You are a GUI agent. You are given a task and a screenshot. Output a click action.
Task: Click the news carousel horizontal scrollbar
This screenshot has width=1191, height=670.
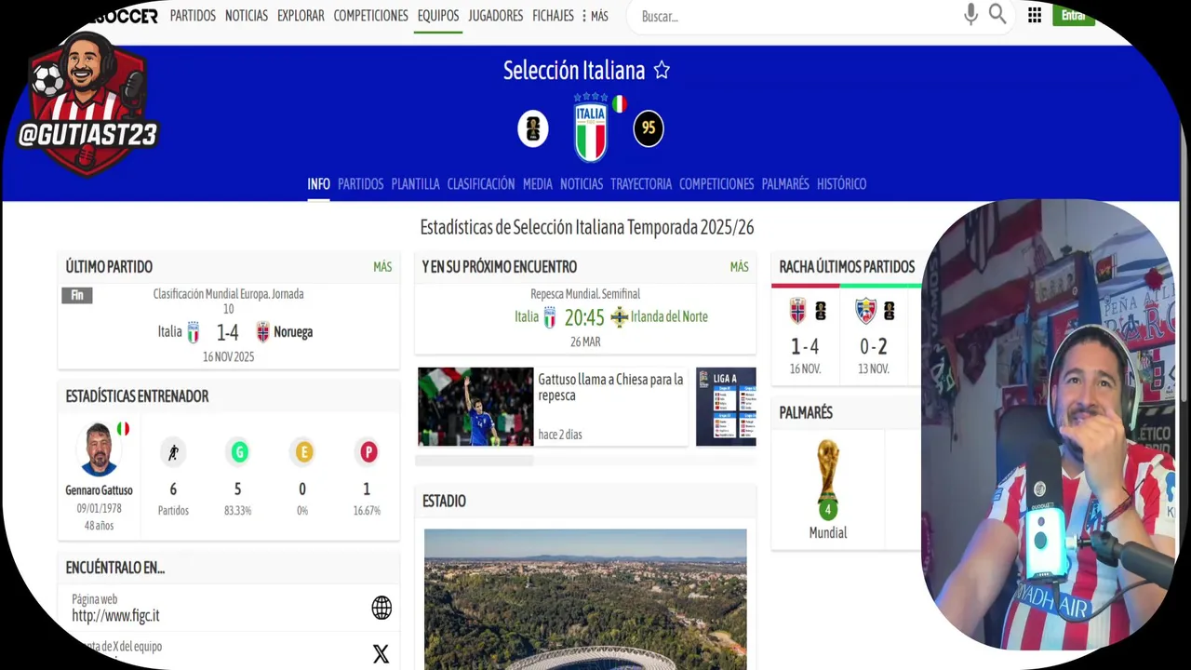coord(585,461)
